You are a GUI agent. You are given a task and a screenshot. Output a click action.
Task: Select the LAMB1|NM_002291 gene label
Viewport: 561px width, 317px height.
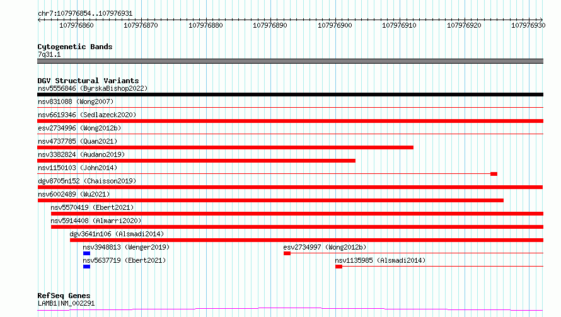pyautogui.click(x=66, y=303)
